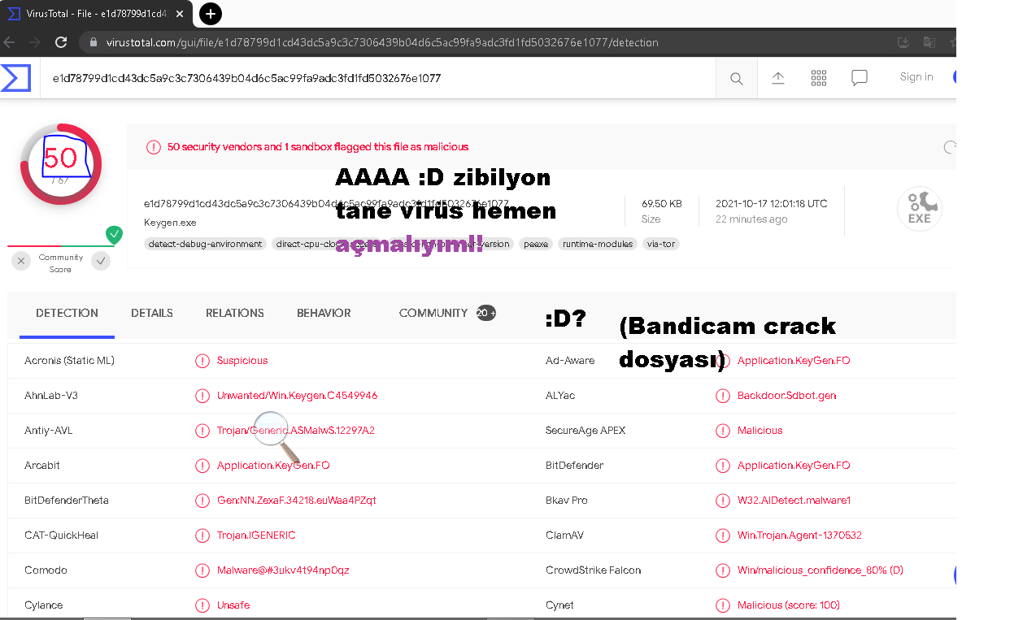1036x620 pixels.
Task: Click the SecureAge APEX vendor name
Action: coord(585,431)
